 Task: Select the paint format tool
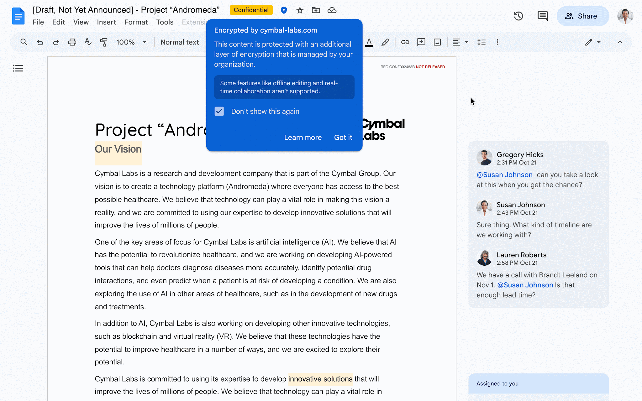[x=103, y=42]
